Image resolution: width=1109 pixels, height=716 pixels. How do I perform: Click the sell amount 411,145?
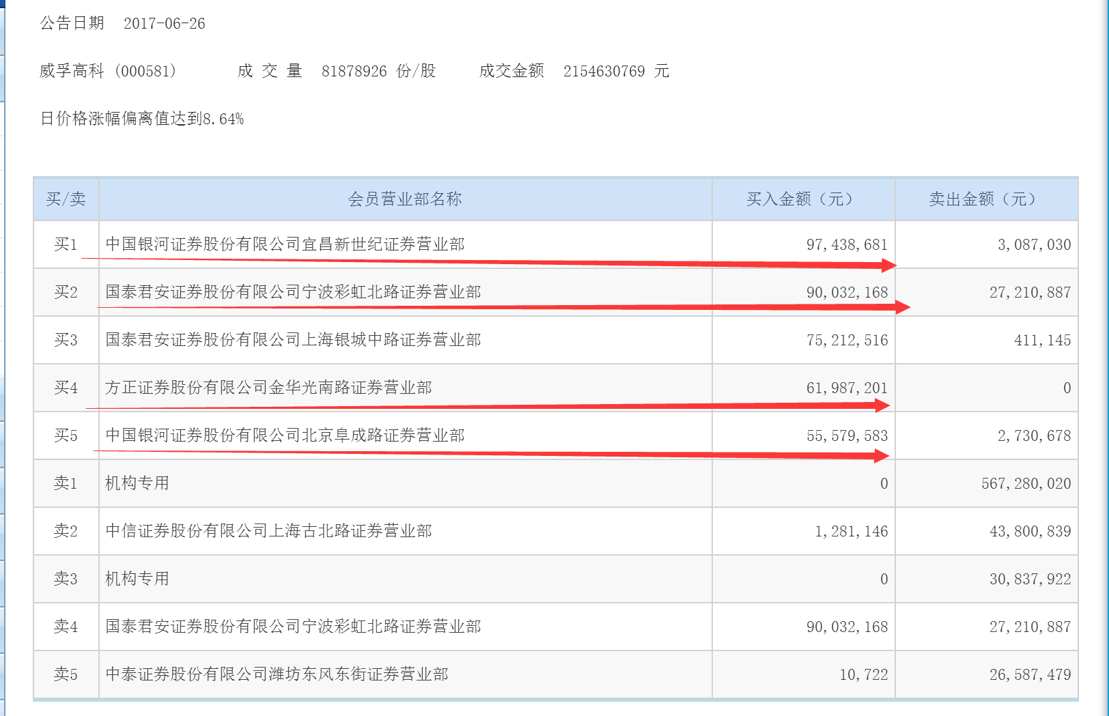click(1043, 340)
